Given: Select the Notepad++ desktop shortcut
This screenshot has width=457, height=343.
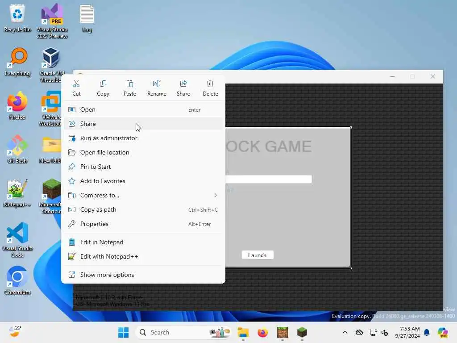Looking at the screenshot, I should [17, 193].
